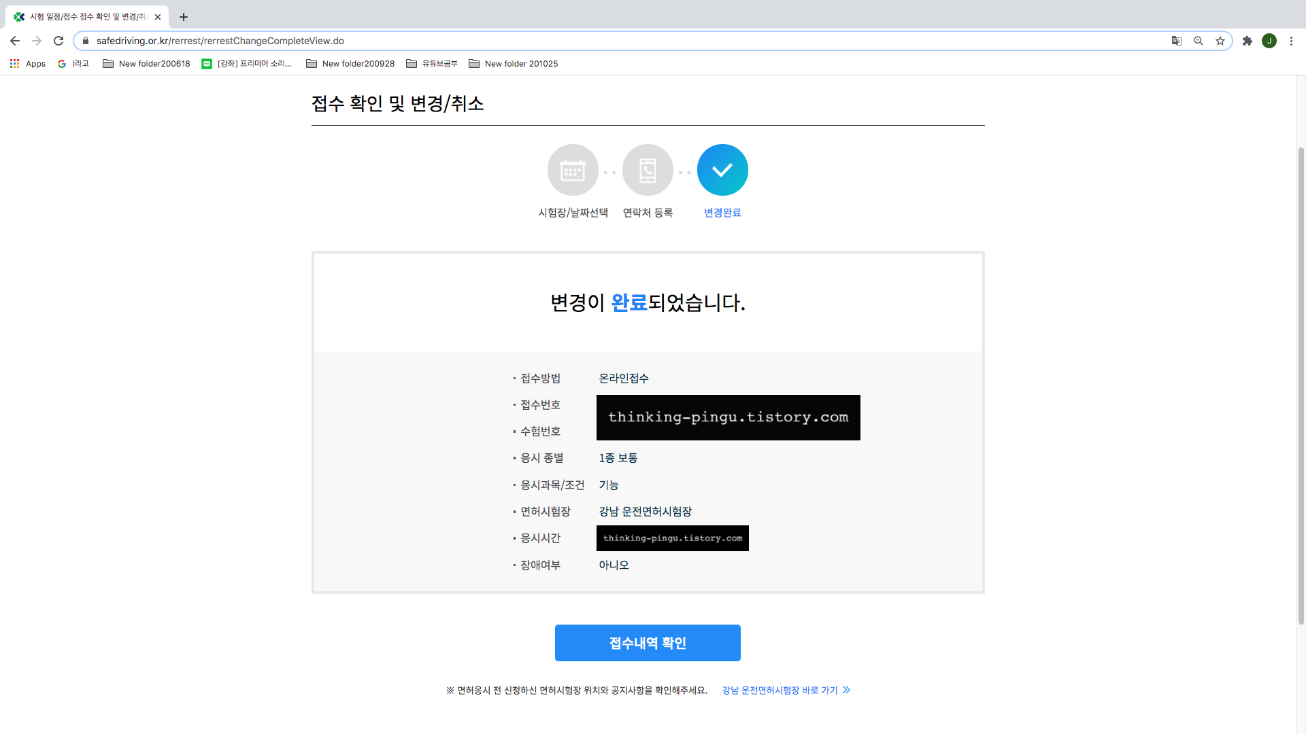
Task: Open the 유튜브공부 bookmark folder
Action: [432, 64]
